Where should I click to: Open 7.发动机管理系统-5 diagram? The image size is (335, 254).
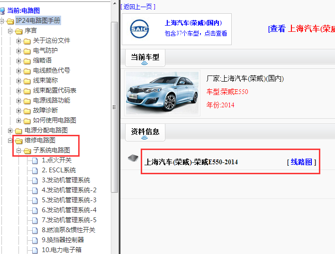point(69,220)
